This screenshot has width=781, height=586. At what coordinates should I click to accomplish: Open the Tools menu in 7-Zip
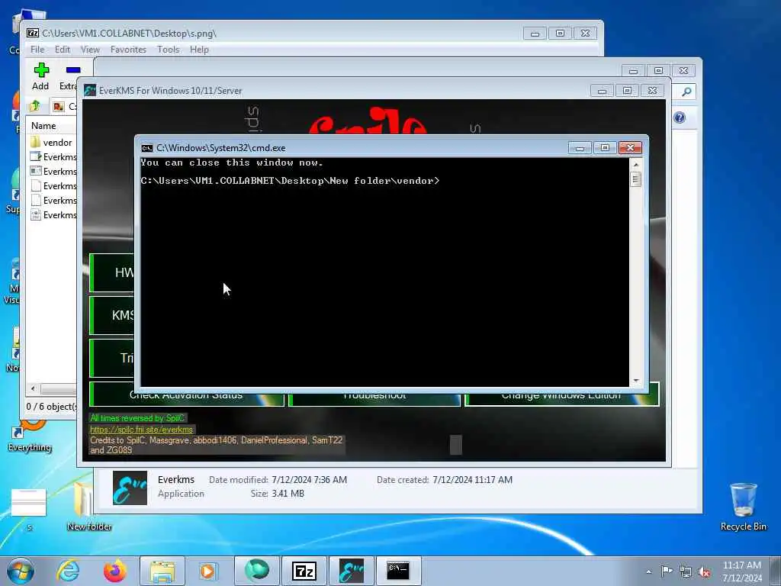point(169,50)
